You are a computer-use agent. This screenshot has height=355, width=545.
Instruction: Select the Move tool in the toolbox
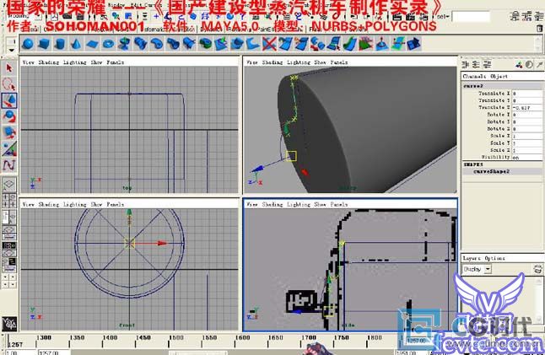9,100
